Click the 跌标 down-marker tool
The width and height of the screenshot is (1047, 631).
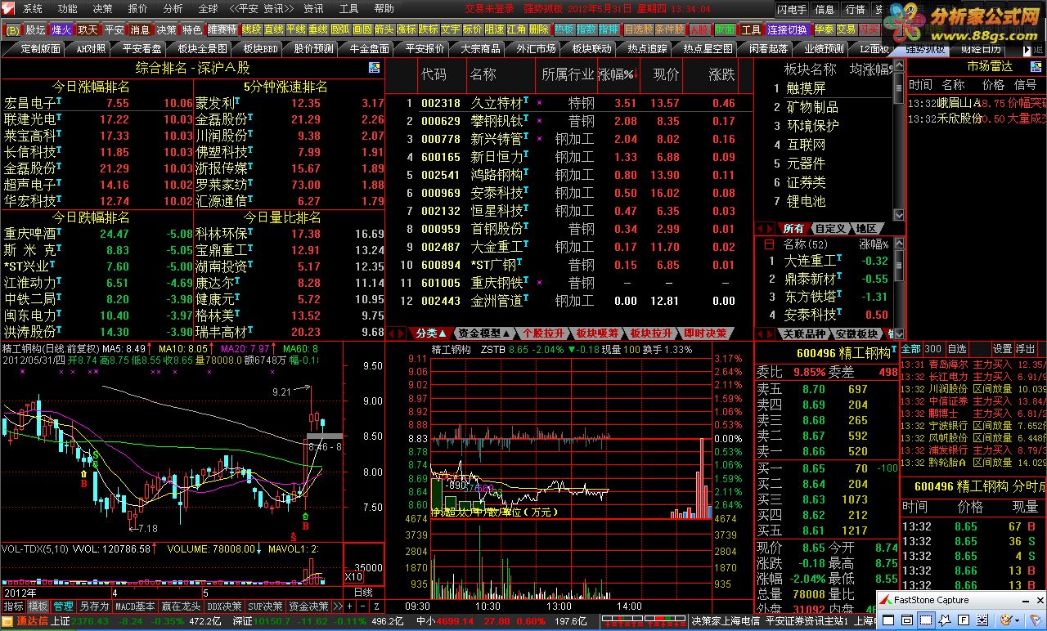pyautogui.click(x=428, y=29)
